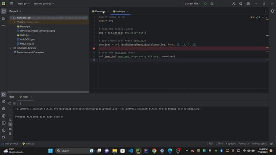This screenshot has width=276, height=155.
Task: Open the main hamburger menu
Action: coord(12,3)
